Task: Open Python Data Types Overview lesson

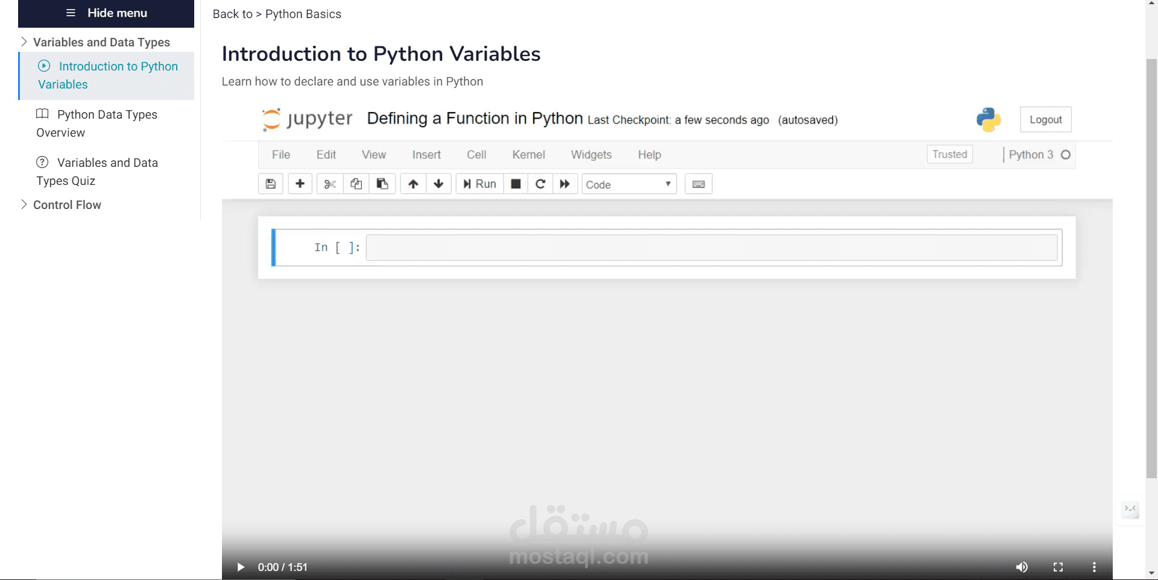Action: coord(96,123)
